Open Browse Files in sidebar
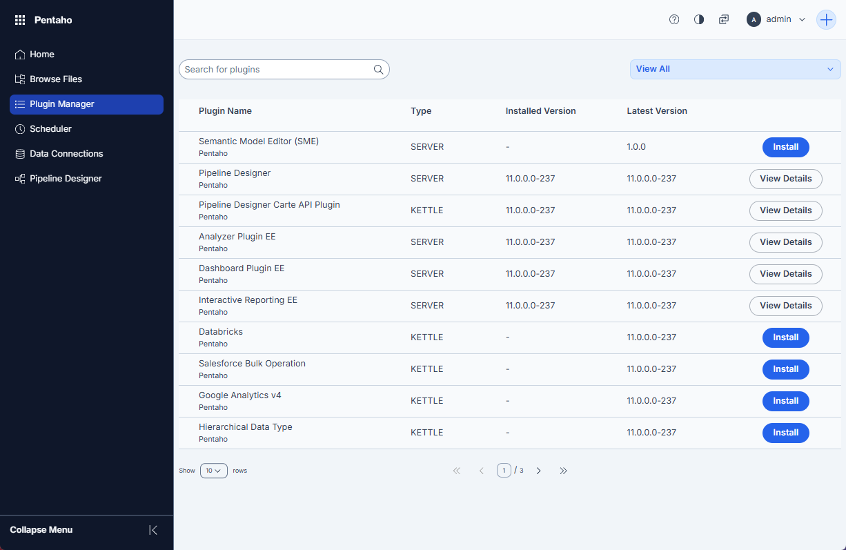The image size is (846, 550). [x=55, y=79]
